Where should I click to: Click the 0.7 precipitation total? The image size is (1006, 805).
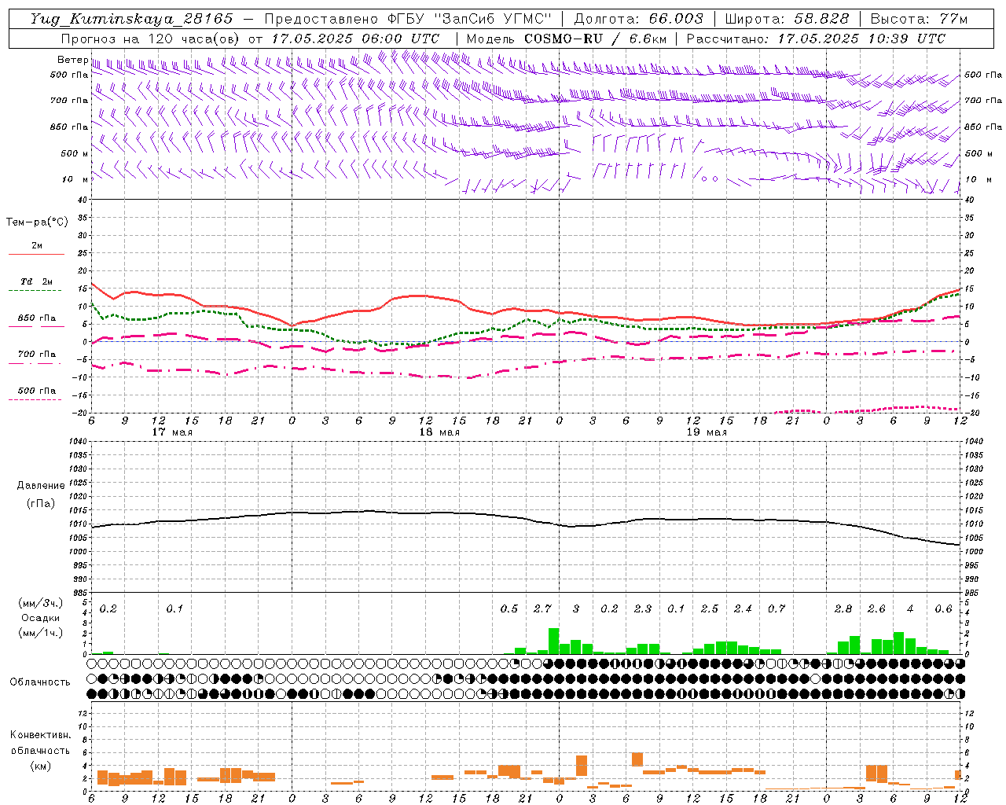[777, 609]
